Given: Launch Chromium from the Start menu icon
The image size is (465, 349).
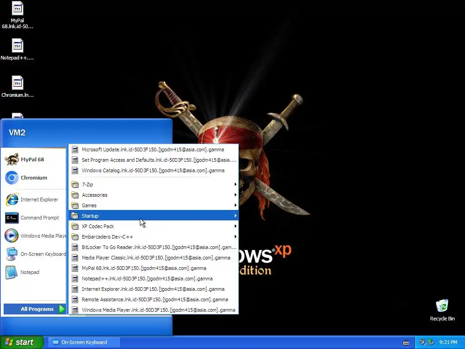Looking at the screenshot, I should (x=12, y=178).
